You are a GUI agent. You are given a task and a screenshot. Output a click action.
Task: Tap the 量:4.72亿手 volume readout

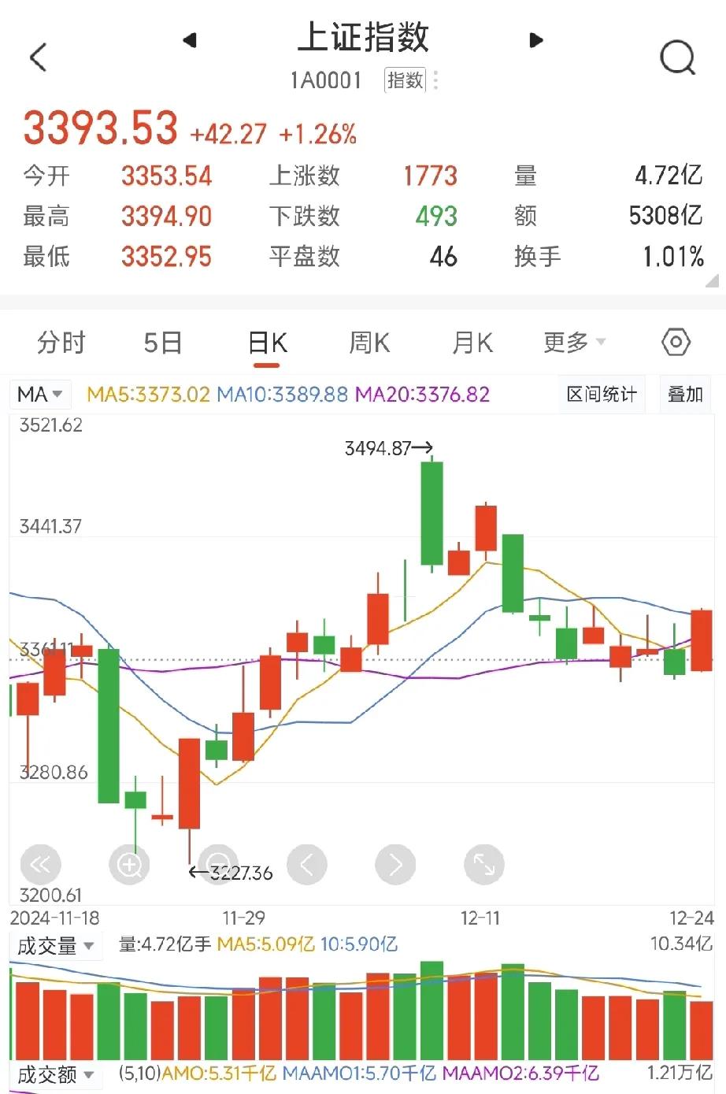165,944
